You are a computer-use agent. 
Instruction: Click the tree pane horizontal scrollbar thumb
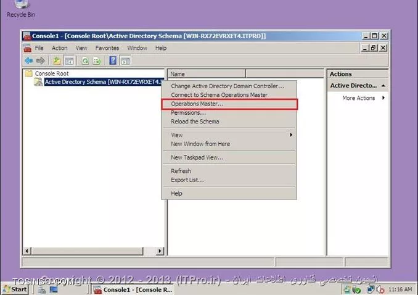tap(88, 251)
